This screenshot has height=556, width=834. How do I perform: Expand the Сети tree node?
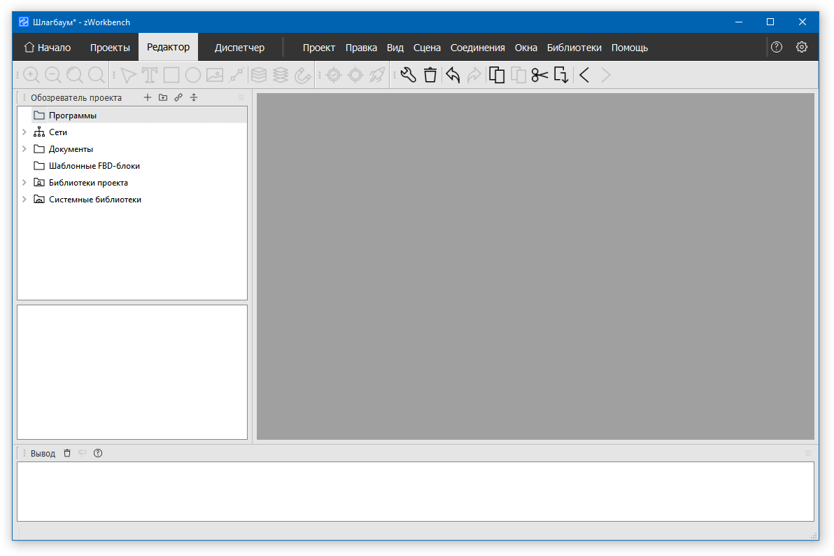pos(24,132)
